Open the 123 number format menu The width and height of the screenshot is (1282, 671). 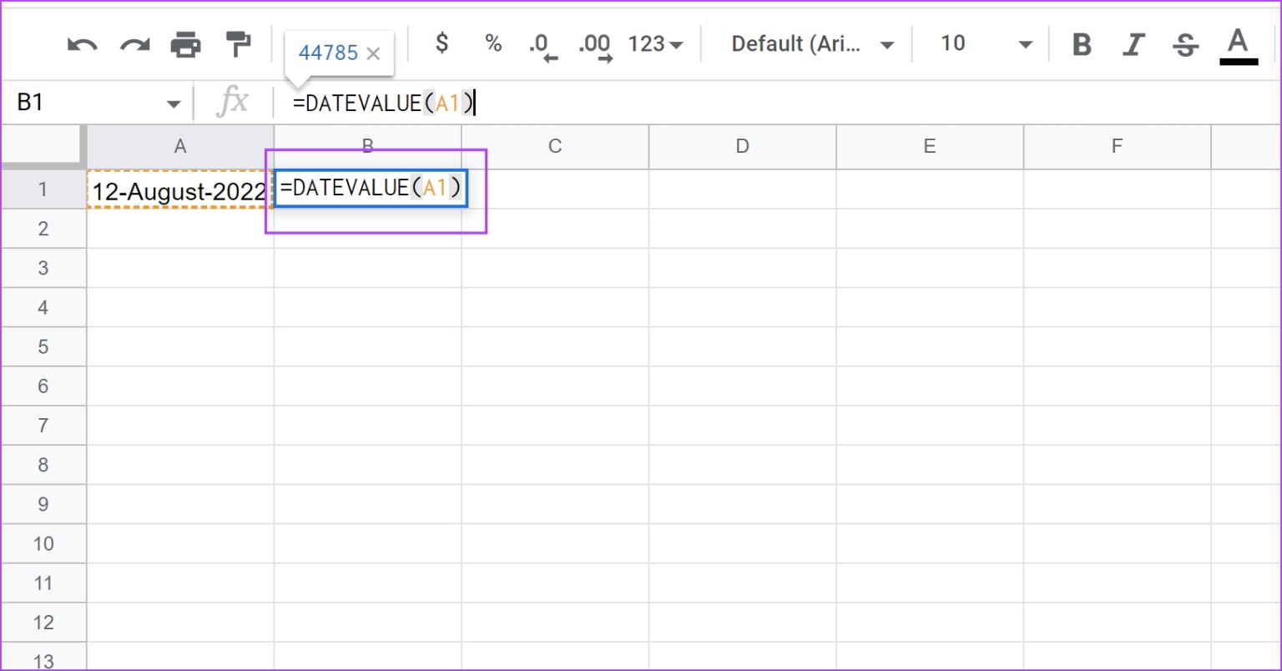(654, 45)
